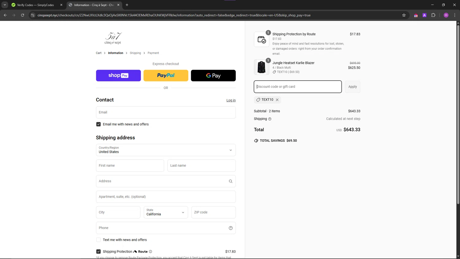
Task: Click the browser forward arrow
Action: pyautogui.click(x=14, y=15)
